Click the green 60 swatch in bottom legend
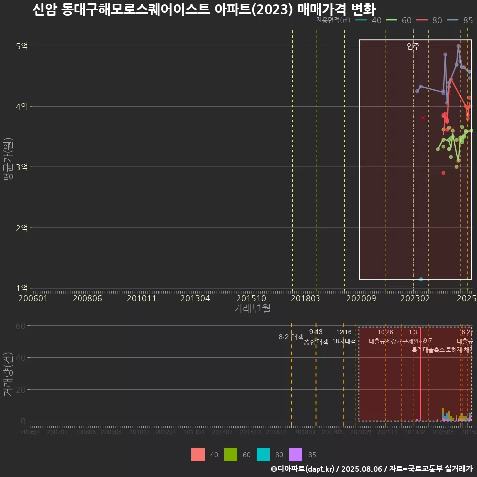Screen dimensions: 477x477 point(230,455)
